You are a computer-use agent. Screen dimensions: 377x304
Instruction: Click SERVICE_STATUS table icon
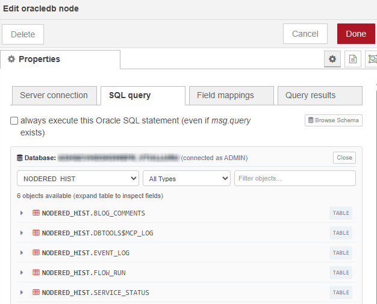[x=36, y=292]
